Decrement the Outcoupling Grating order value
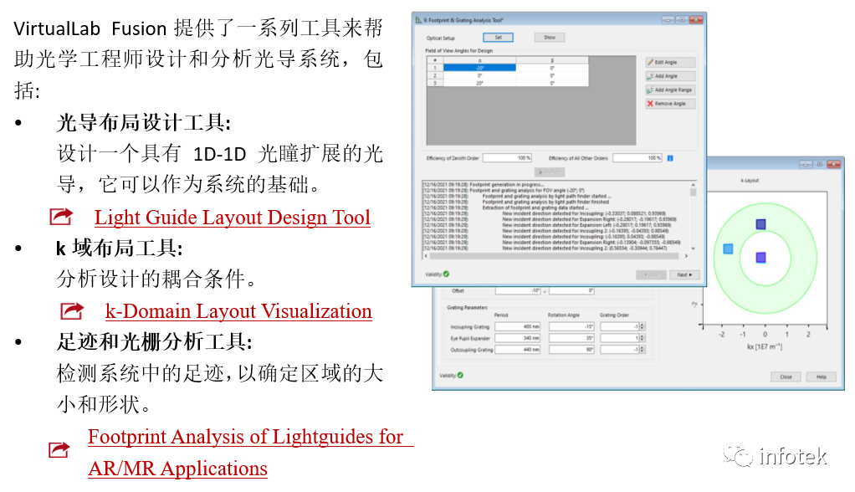This screenshot has height=492, width=855. (641, 352)
